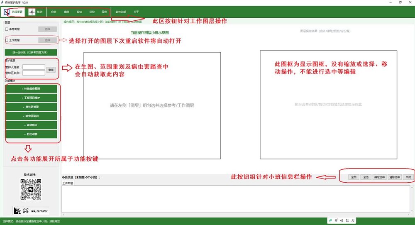Click the green first icon in floating toolbar
The width and height of the screenshot is (415, 225).
(x=330, y=220)
